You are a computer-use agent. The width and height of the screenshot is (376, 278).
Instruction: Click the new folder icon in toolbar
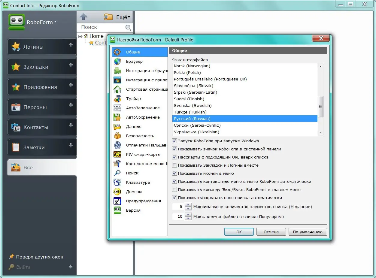pos(108,17)
